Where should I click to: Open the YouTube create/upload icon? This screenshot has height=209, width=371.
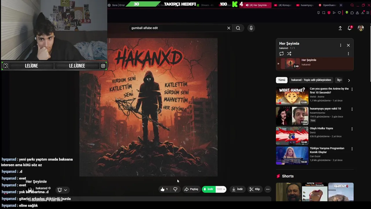click(340, 28)
